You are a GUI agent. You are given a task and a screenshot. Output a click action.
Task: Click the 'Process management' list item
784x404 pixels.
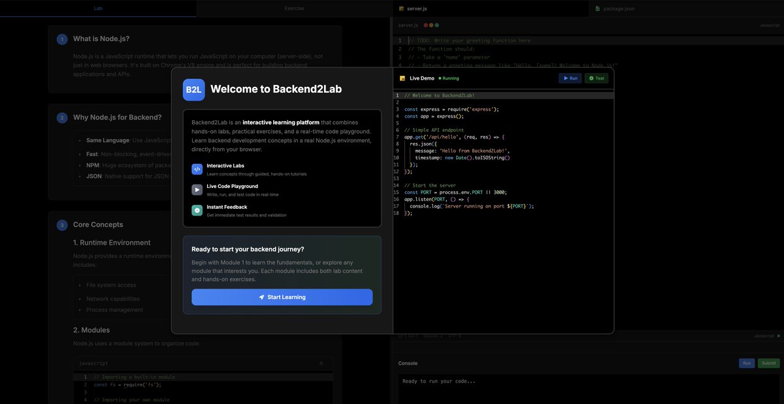tap(115, 310)
